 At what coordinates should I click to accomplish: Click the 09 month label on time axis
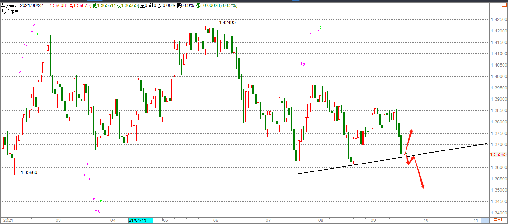[373, 220]
